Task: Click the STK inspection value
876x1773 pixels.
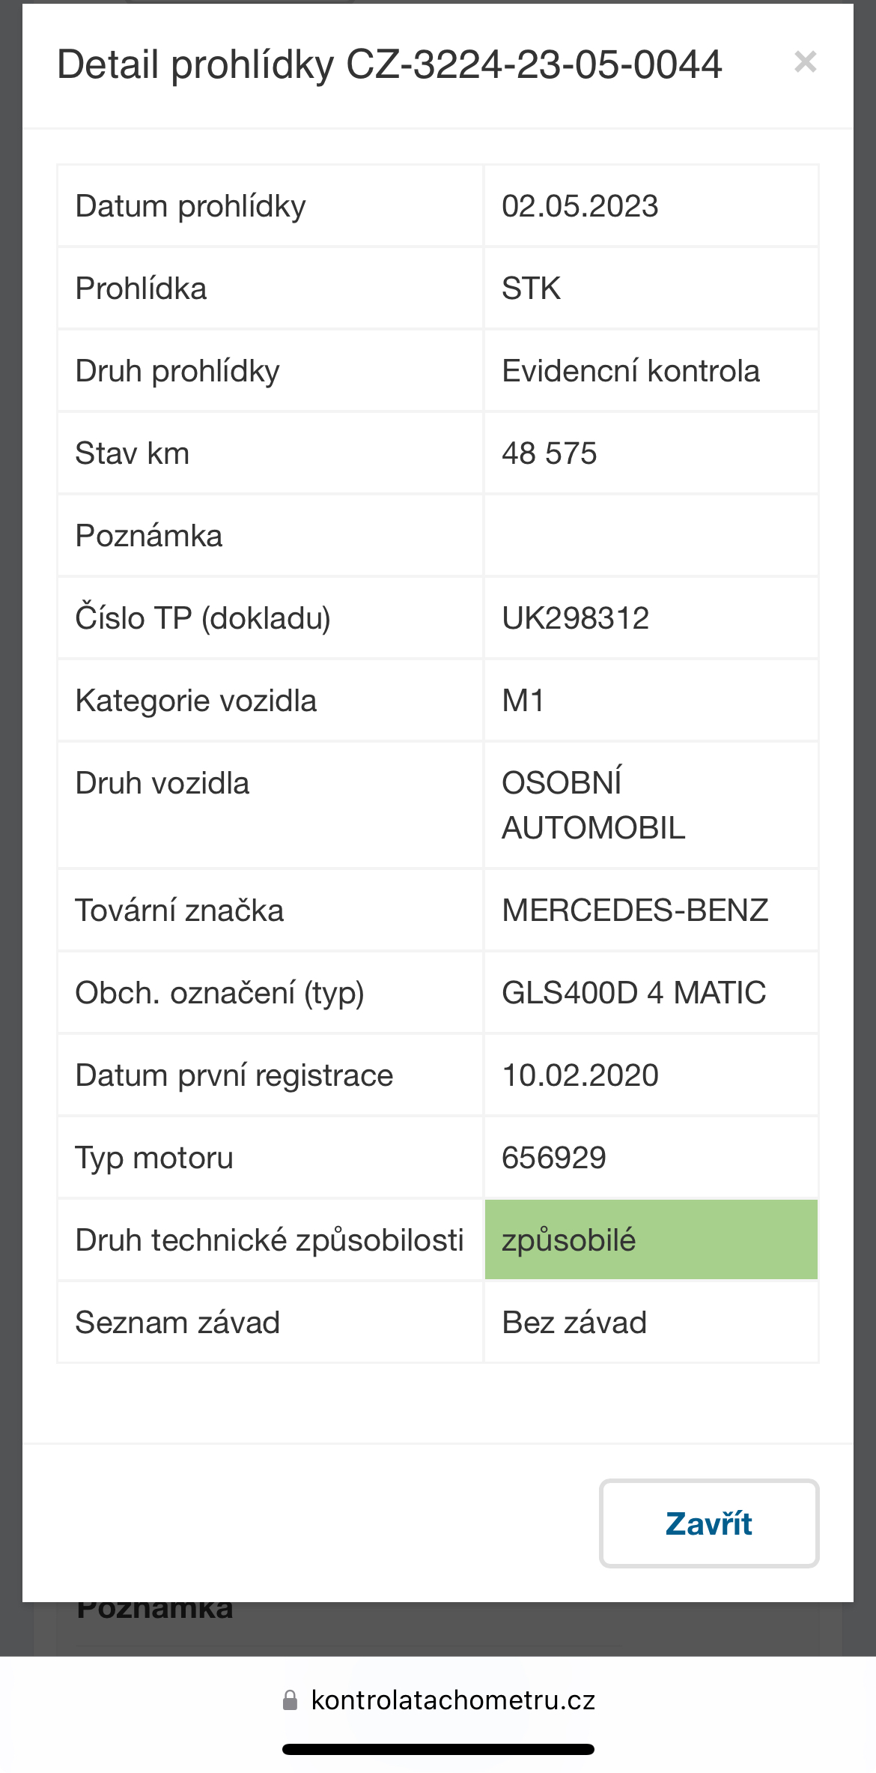Action: tap(531, 289)
